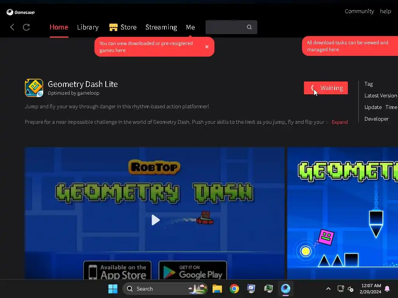Click the search magnifier icon
Viewport: 398px width, 298px height.
[x=249, y=27]
